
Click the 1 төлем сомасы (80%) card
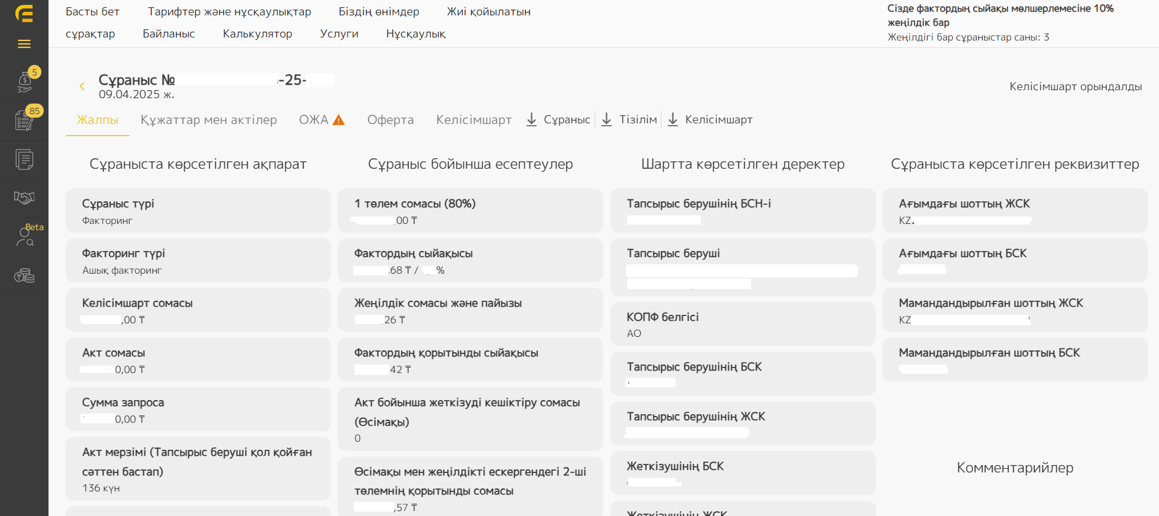click(x=470, y=210)
